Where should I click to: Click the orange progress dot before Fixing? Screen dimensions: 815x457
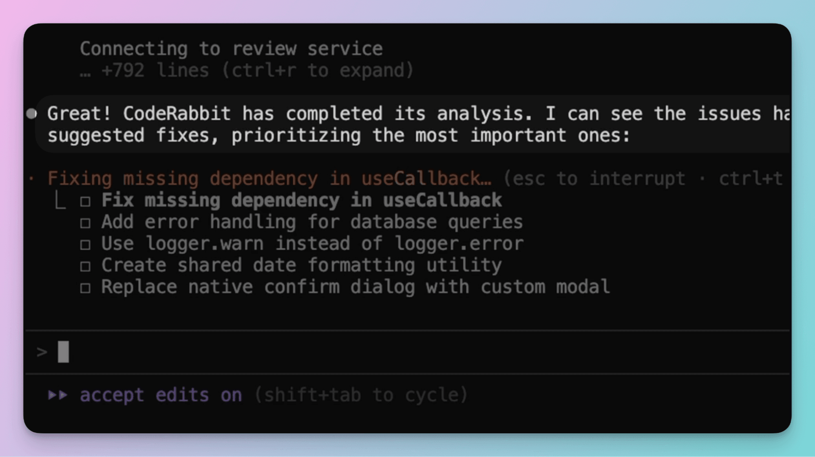point(31,178)
